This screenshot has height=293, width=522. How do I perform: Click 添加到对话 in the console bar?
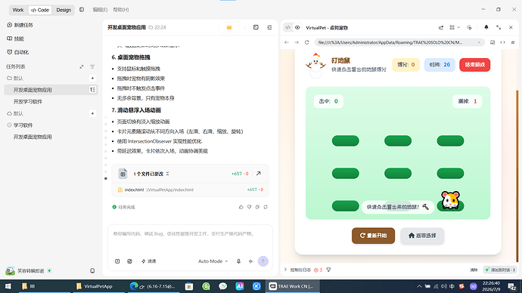(500, 270)
